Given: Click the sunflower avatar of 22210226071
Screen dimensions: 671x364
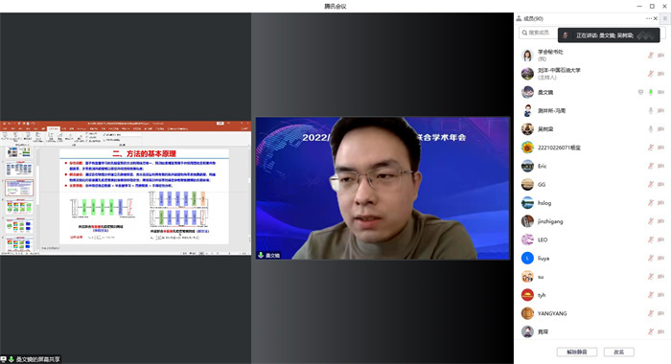Looking at the screenshot, I should [x=527, y=148].
